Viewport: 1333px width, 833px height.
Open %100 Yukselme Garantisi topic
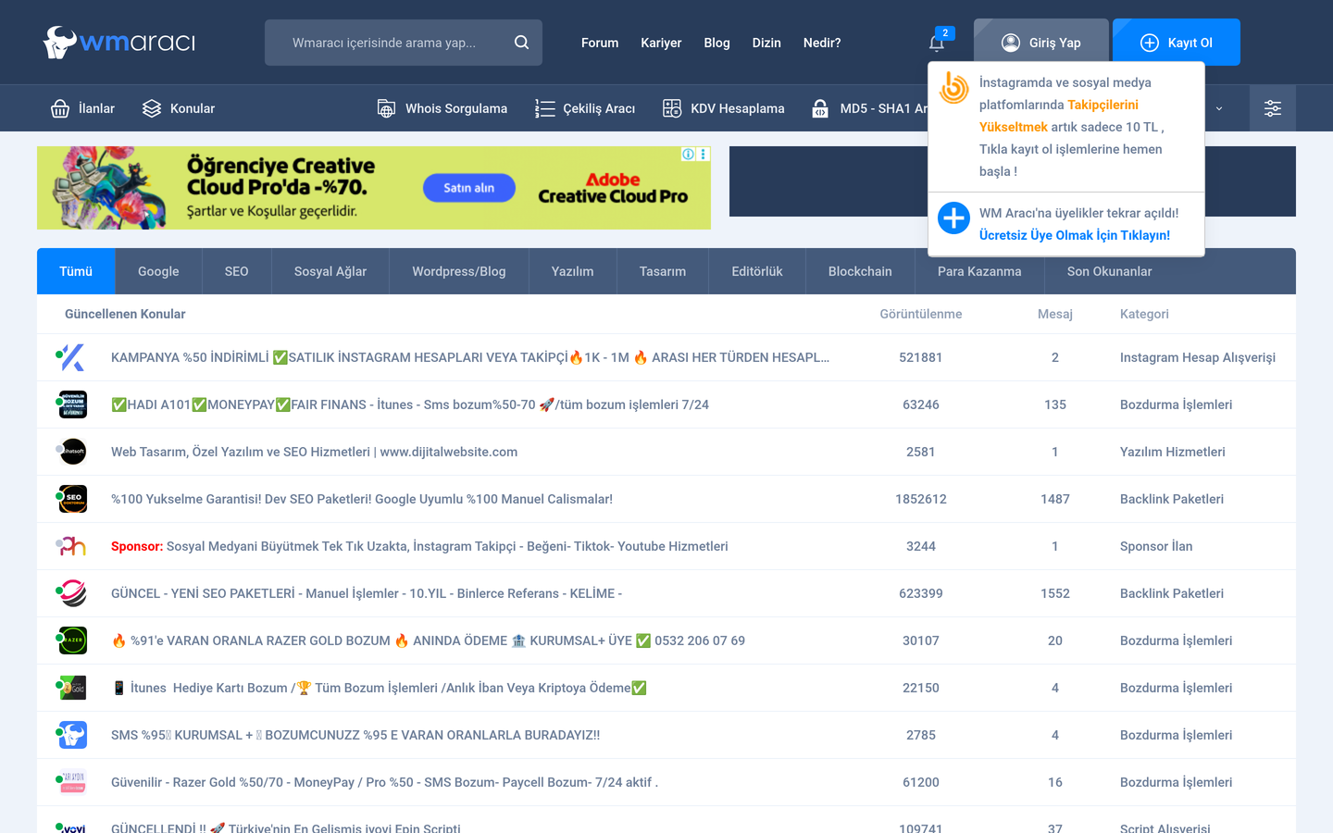[362, 499]
